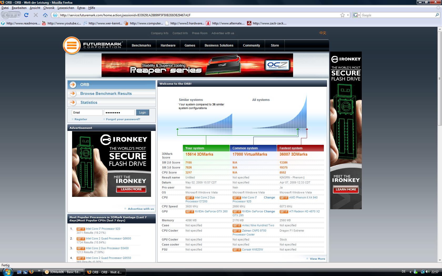The image size is (442, 276).
Task: Click GET IT badge for ATI Radeon HD 4870 X2
Action: 284,212
